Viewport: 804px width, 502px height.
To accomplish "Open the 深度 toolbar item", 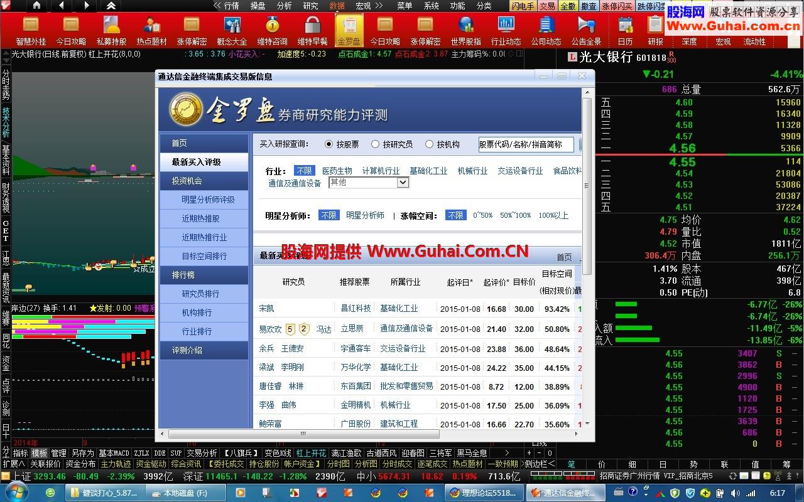I will point(689,41).
